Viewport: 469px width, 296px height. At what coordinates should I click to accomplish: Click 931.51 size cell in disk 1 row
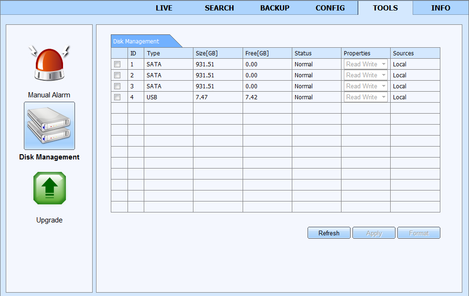[218, 64]
